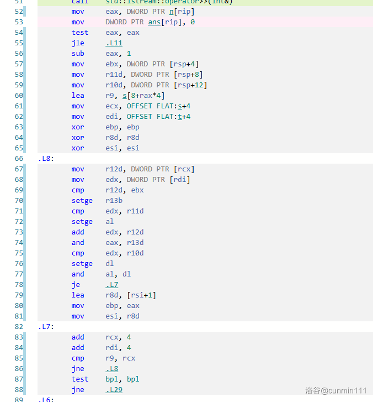Click the 't' symbol in OFFSET FLAT:t+4
The height and width of the screenshot is (402, 373).
click(179, 117)
